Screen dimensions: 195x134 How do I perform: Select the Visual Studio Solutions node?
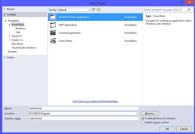[x=24, y=48]
